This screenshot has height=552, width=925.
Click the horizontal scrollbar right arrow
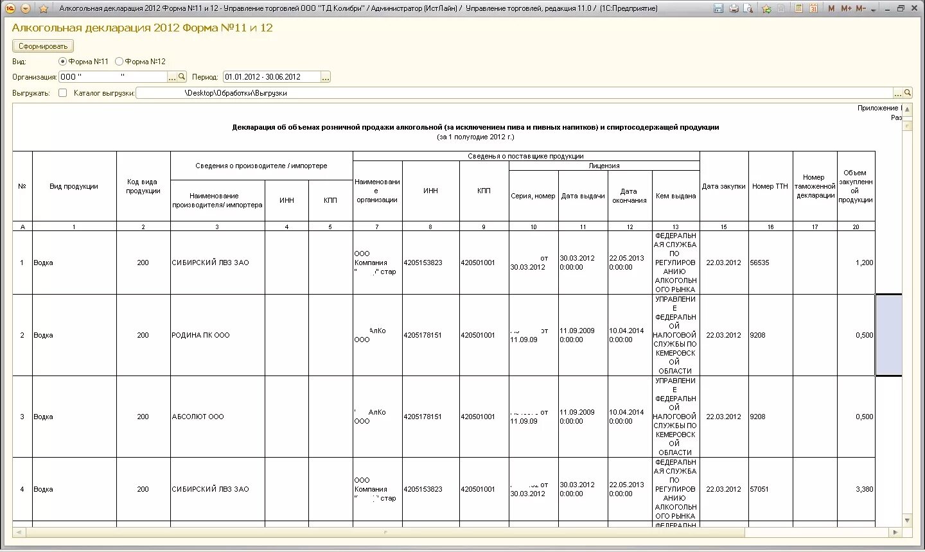point(896,532)
